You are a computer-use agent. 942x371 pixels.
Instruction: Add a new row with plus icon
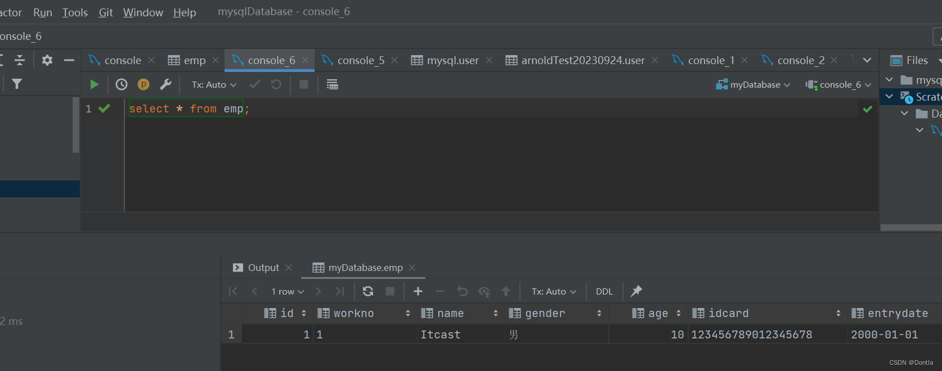point(418,291)
